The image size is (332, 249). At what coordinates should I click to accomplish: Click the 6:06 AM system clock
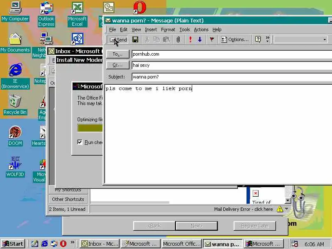pyautogui.click(x=314, y=244)
